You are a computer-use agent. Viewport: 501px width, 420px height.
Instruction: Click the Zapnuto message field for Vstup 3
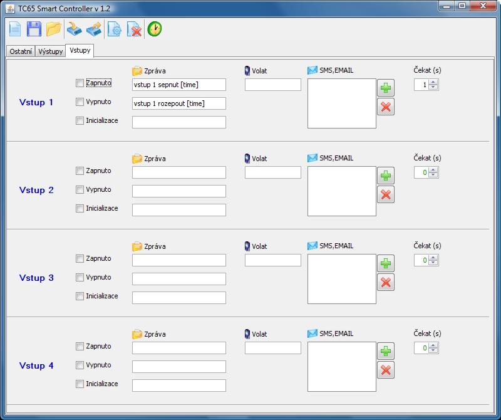point(179,260)
